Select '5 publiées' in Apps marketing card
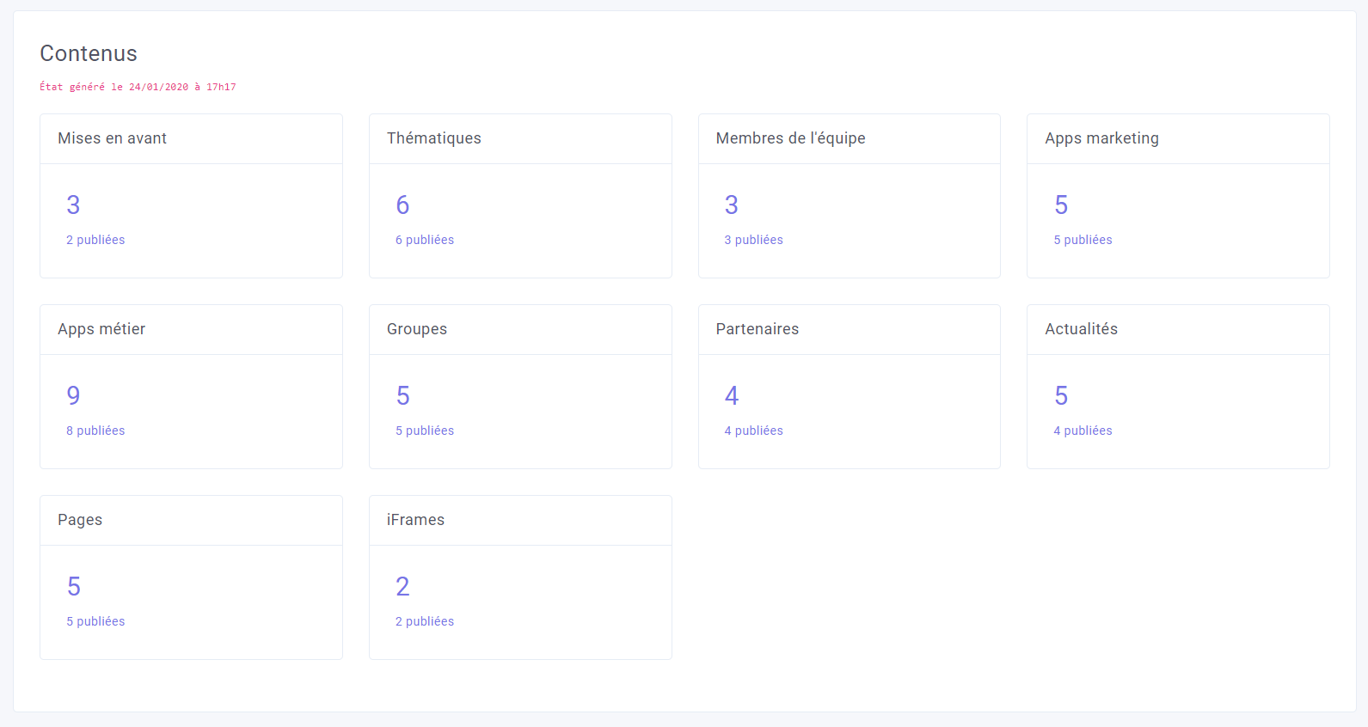 pos(1083,240)
